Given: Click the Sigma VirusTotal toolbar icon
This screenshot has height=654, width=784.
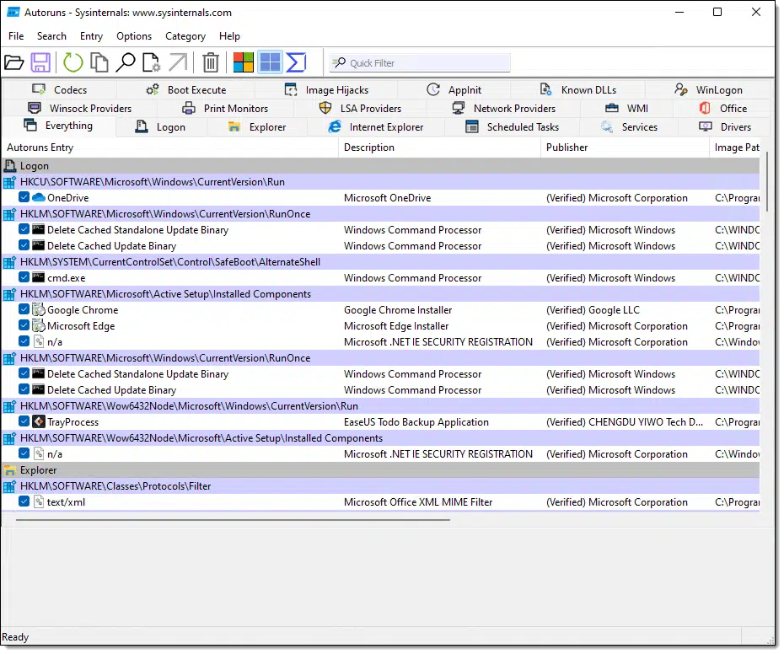Looking at the screenshot, I should (296, 62).
